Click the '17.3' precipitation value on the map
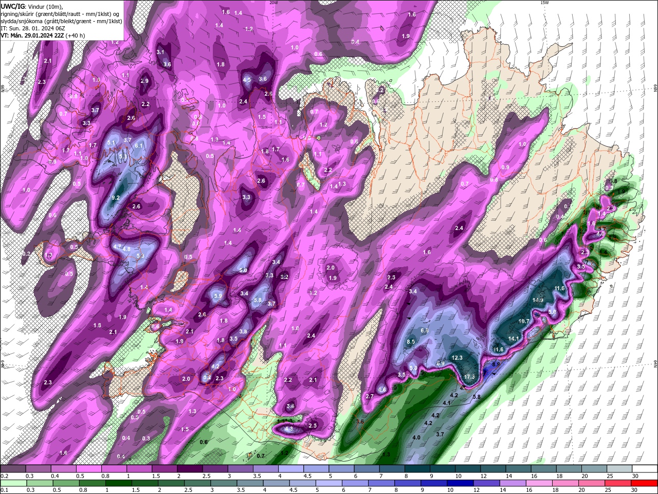This screenshot has width=658, height=494. [469, 377]
